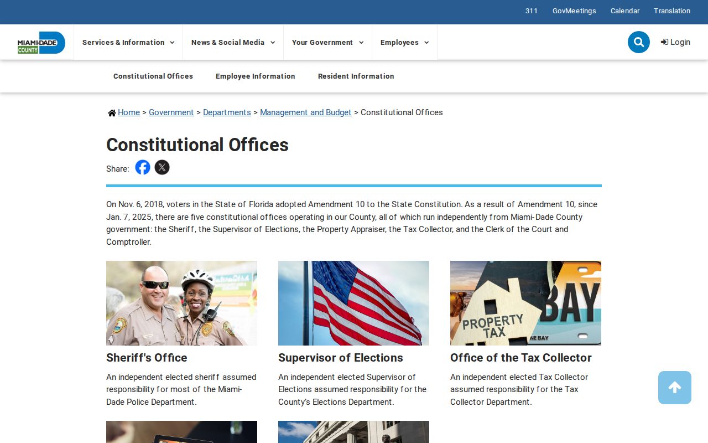708x443 pixels.
Task: Open Supervisor of Elections flag image
Action: (x=353, y=303)
